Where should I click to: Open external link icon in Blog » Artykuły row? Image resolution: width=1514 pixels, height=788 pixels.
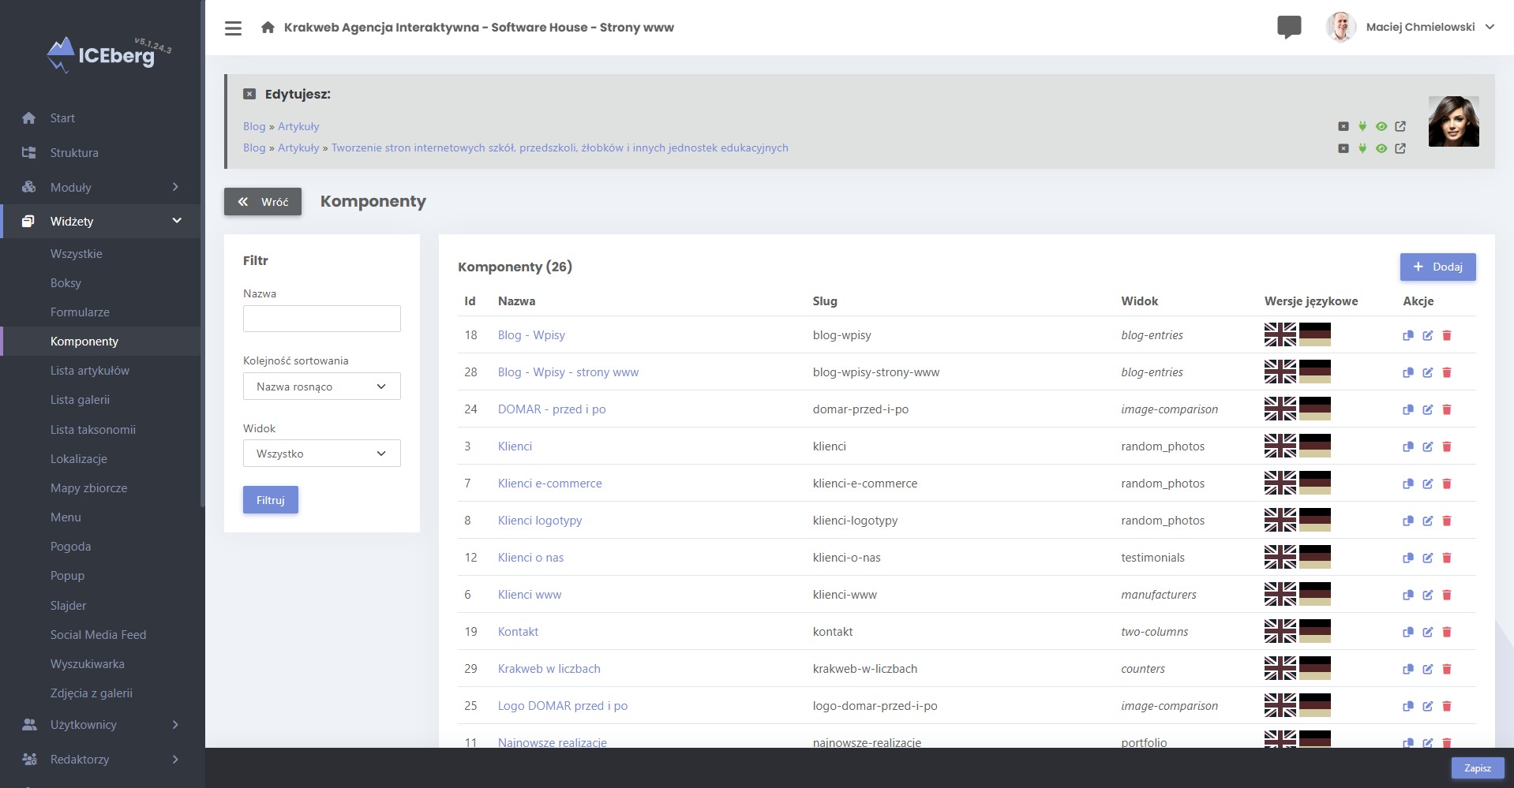[x=1400, y=126]
